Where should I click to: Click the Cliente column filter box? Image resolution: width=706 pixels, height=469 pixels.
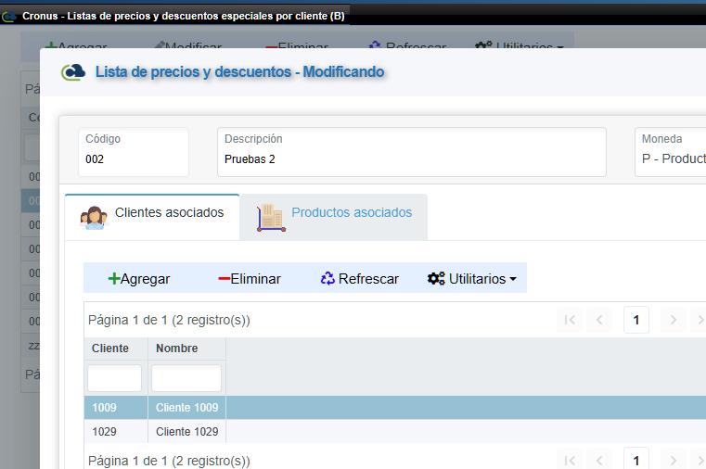click(114, 378)
